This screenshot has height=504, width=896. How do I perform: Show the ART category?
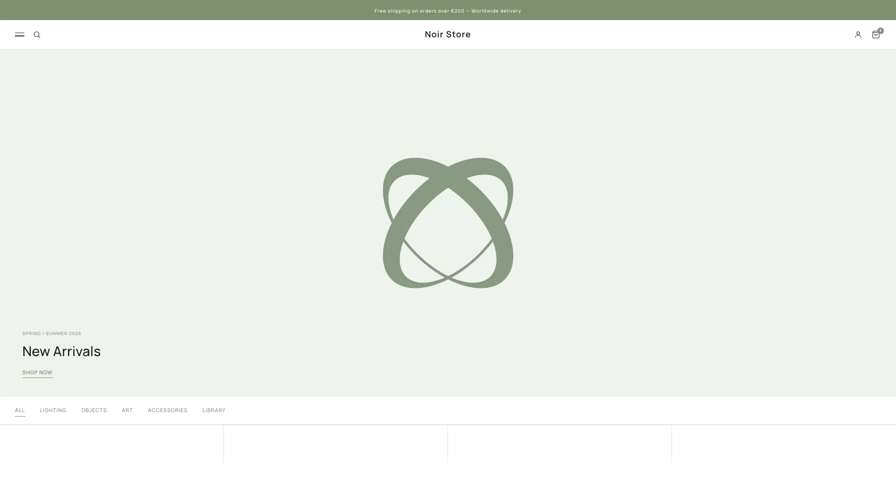click(127, 410)
